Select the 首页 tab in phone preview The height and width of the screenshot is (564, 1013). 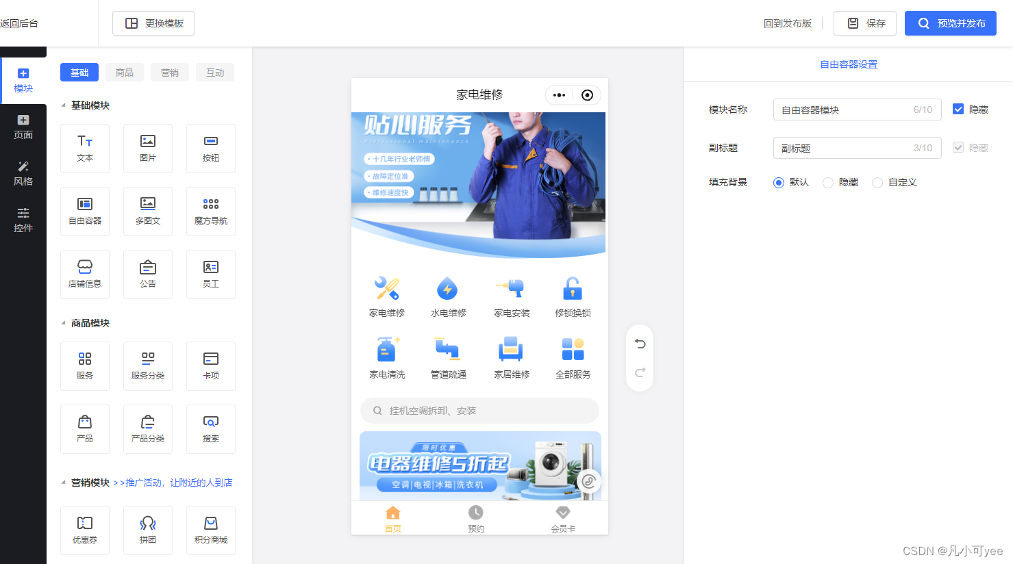[393, 519]
